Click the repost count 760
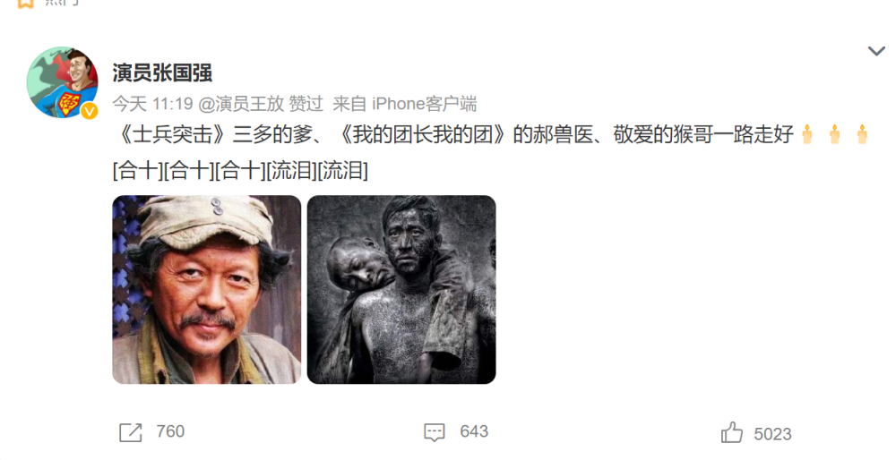Viewport: 896px width, 460px height. 170,431
